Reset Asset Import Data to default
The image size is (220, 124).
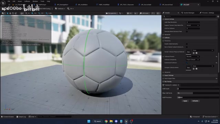217,79
